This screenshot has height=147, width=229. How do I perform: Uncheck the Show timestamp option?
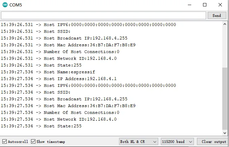(x=34, y=142)
